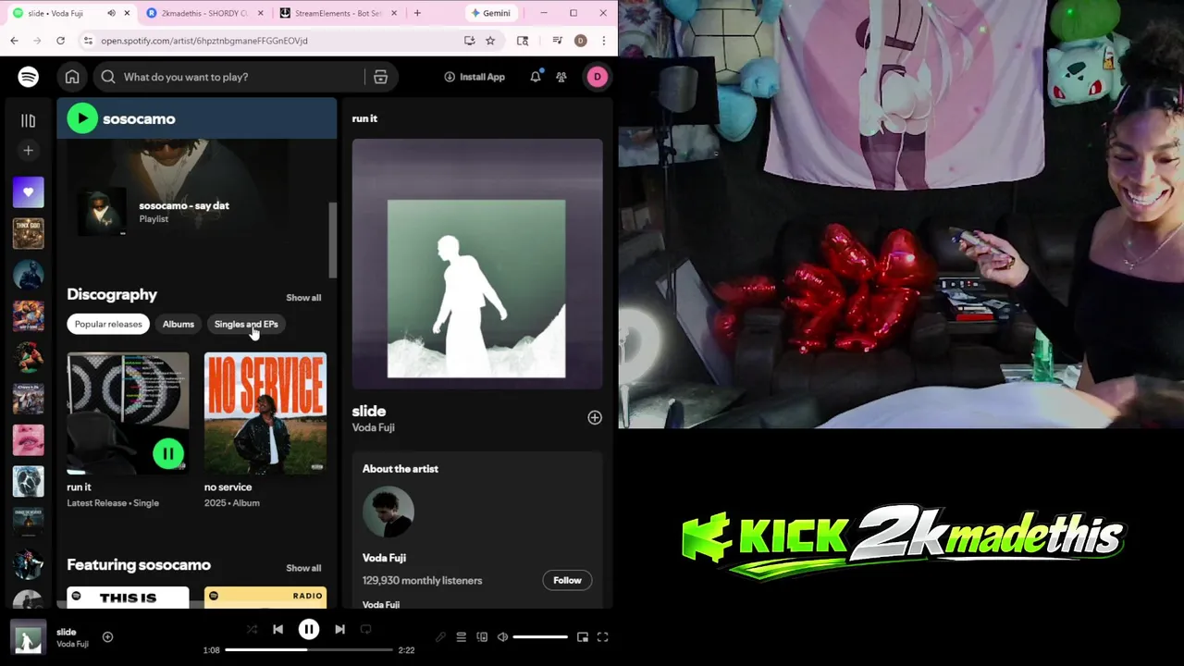The width and height of the screenshot is (1184, 666).
Task: Click the install app icon in address bar
Action: pos(469,41)
